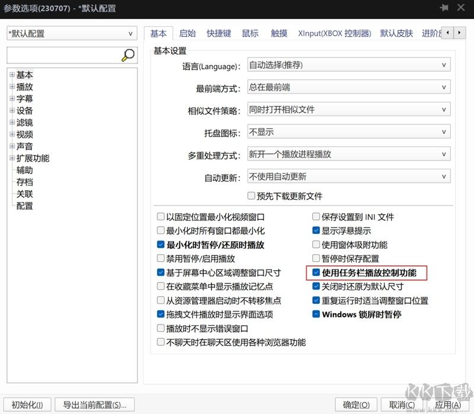This screenshot has width=474, height=414.
Task: Expand the 设备 tree node
Action: pos(12,111)
